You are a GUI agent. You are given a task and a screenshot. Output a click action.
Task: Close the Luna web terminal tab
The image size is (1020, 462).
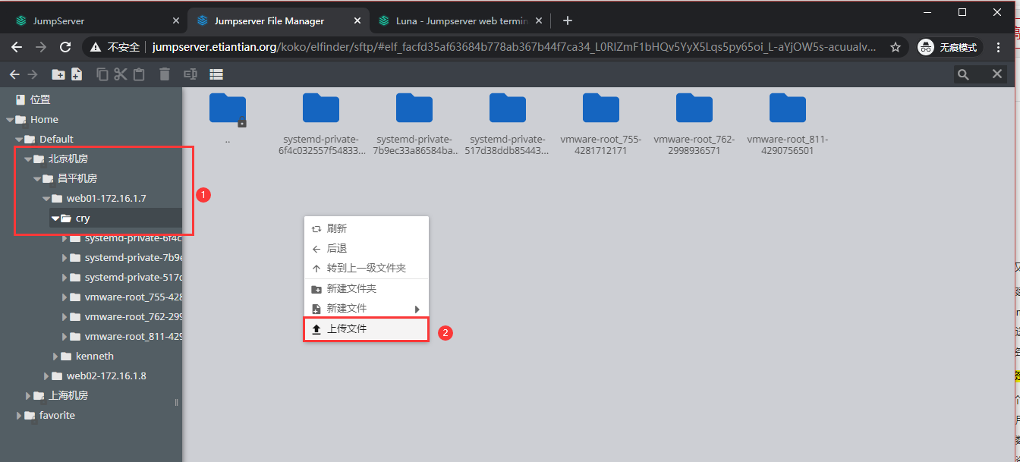point(540,20)
